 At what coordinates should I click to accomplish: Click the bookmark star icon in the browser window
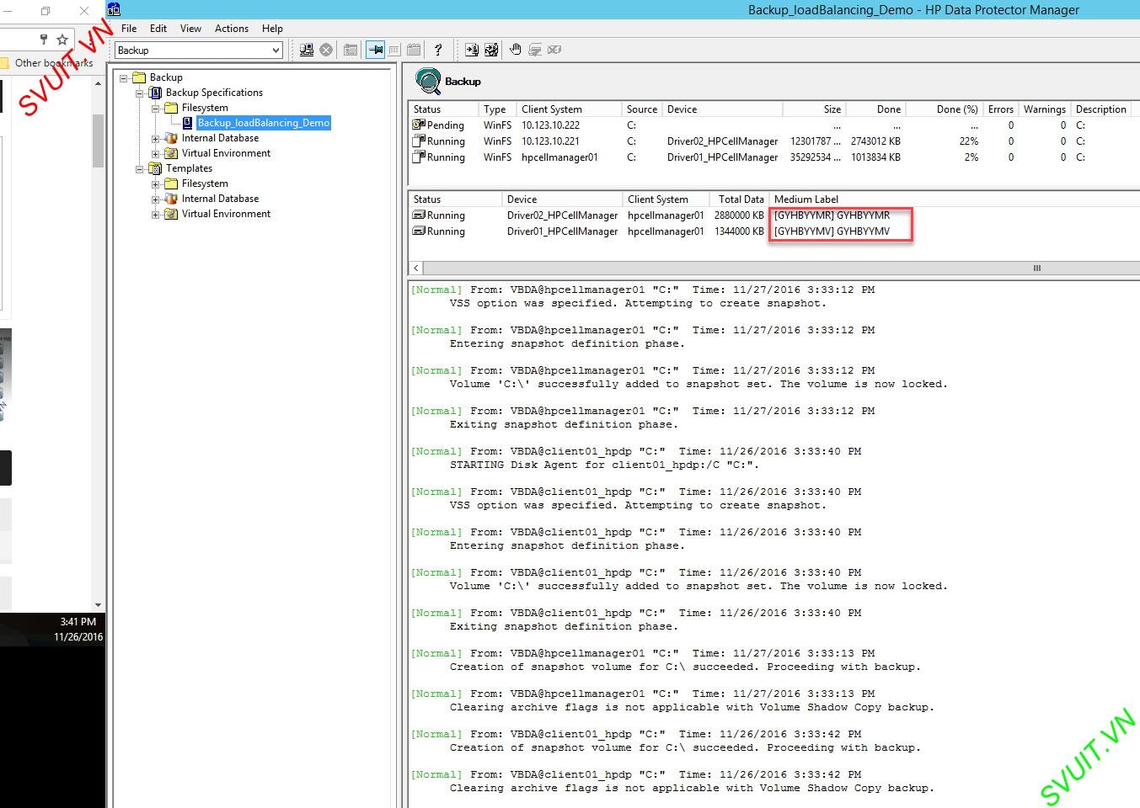[x=62, y=40]
